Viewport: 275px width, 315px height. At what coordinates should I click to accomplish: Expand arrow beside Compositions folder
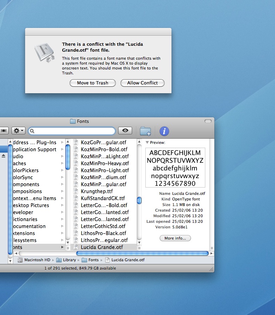pyautogui.click(x=62, y=191)
